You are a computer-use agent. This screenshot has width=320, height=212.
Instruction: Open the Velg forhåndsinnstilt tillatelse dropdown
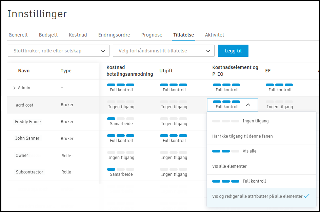pyautogui.click(x=163, y=51)
